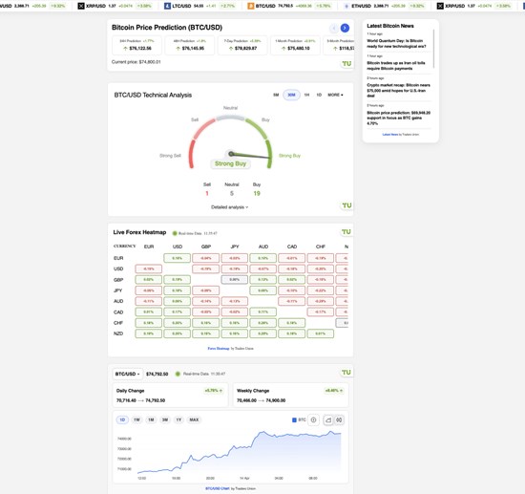The width and height of the screenshot is (525, 494).
Task: Open 'Bitcoin trades up as Iran oil tolls' article
Action: click(x=396, y=66)
